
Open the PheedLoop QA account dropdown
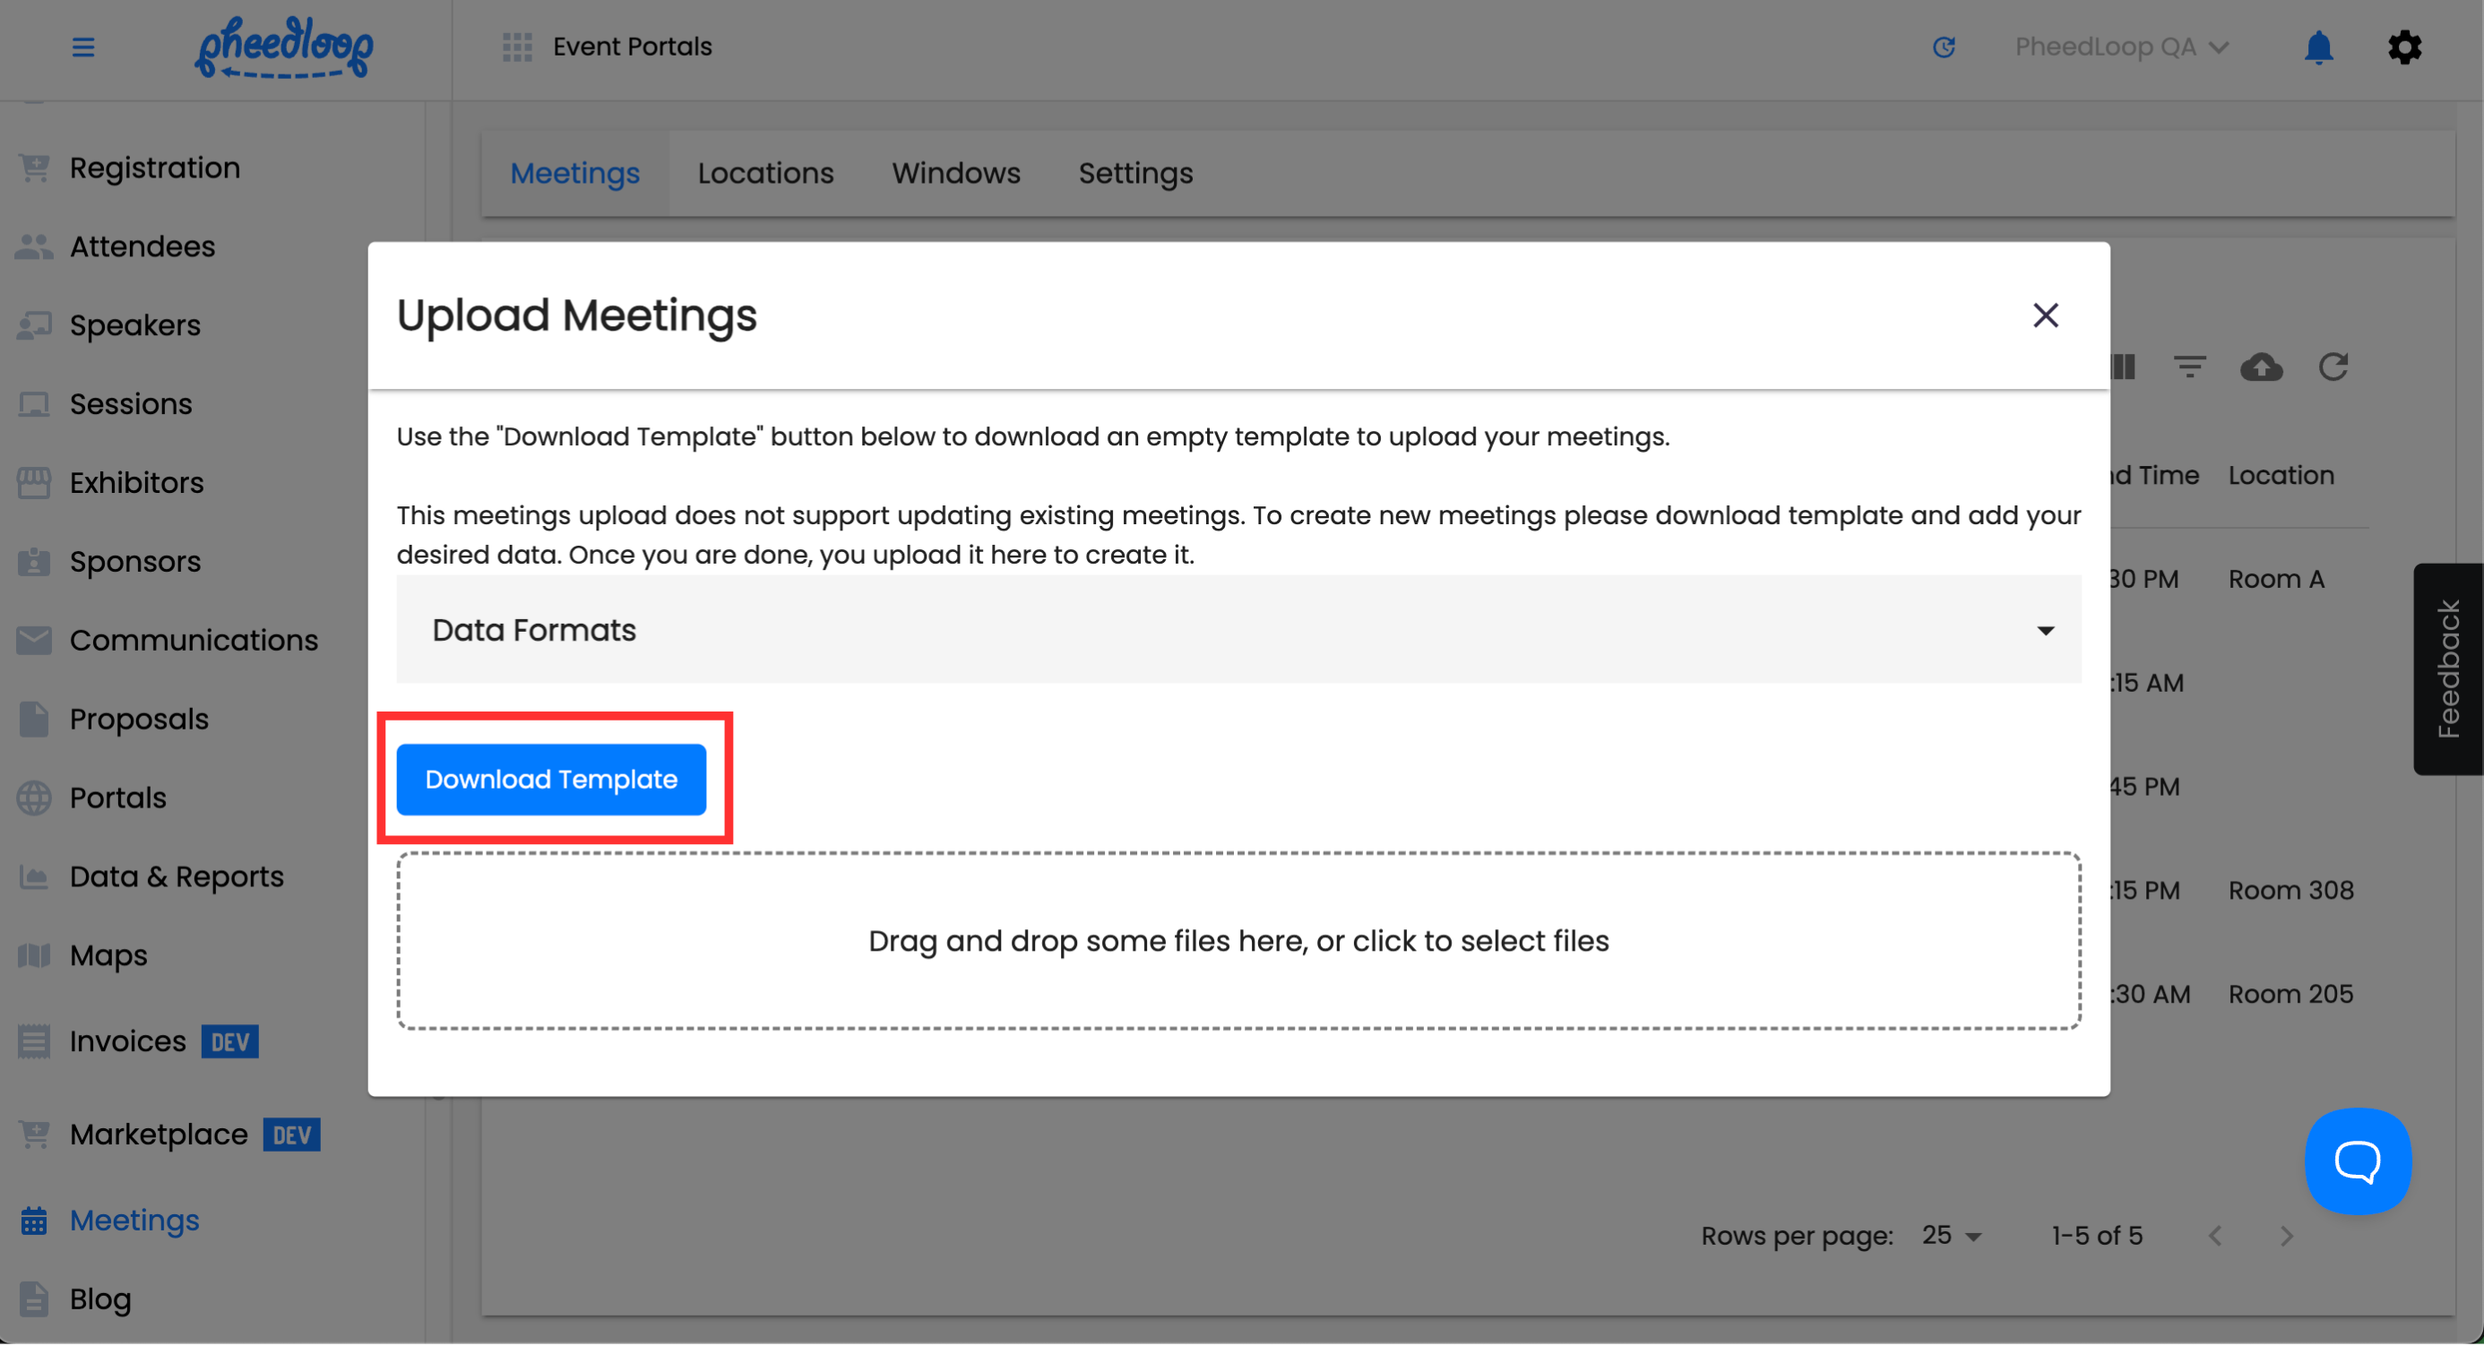click(2120, 47)
